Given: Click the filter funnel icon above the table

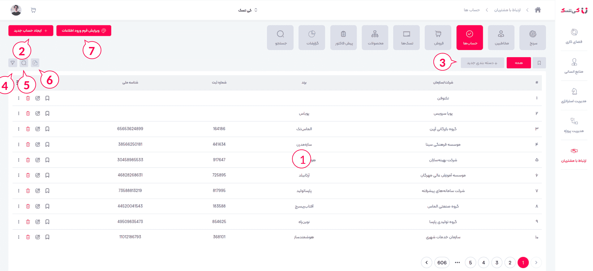Looking at the screenshot, I should (13, 63).
